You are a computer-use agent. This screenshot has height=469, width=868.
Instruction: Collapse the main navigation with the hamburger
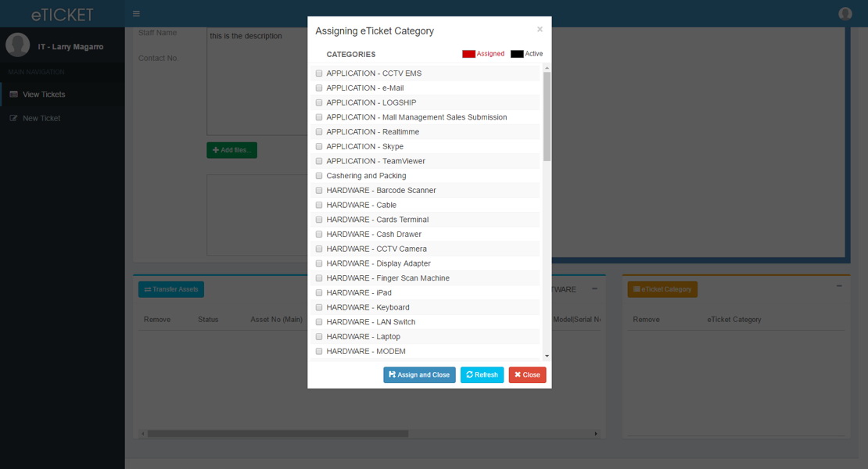[x=135, y=13]
